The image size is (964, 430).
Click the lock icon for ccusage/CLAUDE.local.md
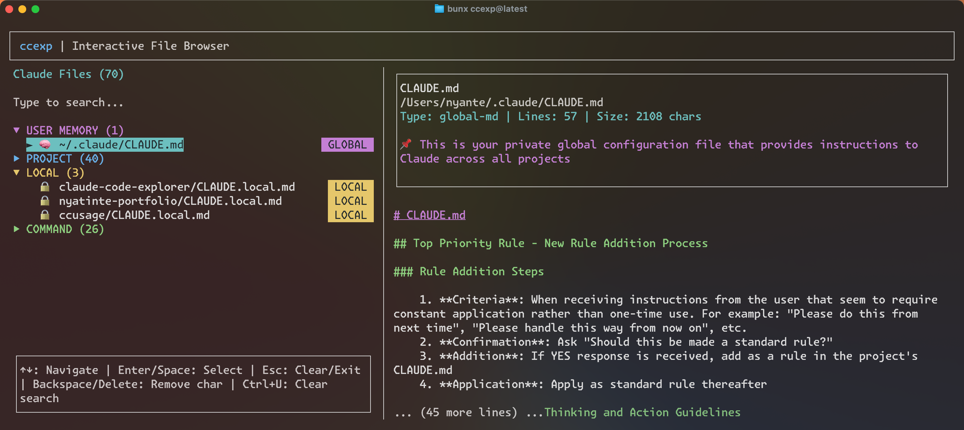point(45,215)
